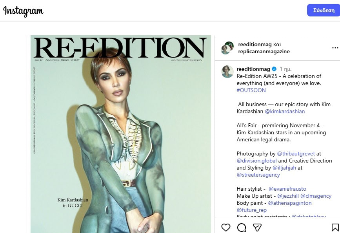Save post with the bookmark icon
The width and height of the screenshot is (340, 233).
(335, 227)
